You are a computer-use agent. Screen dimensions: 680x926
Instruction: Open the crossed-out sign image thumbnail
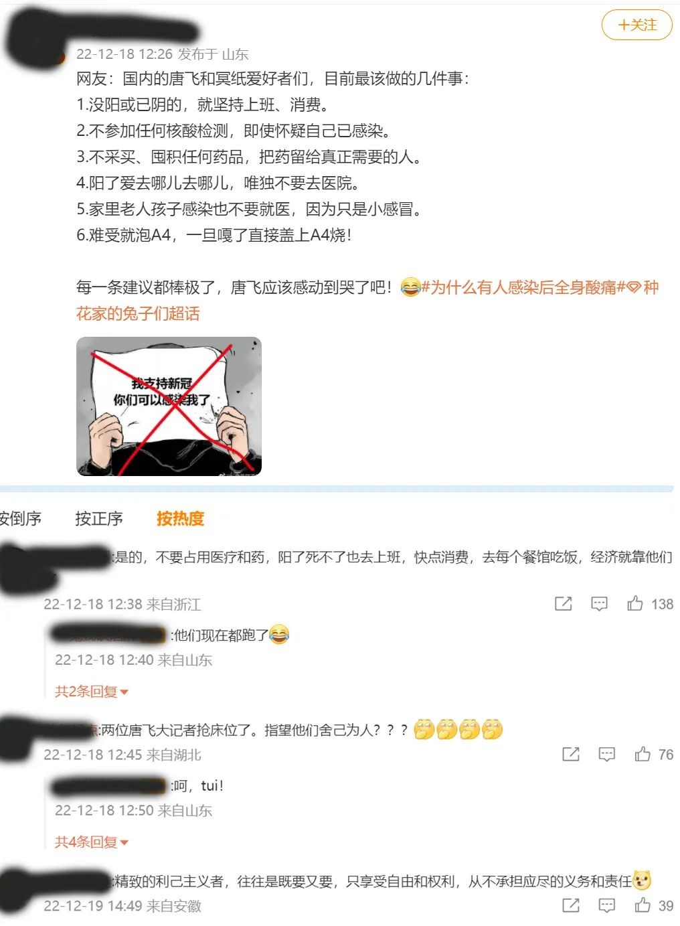pos(169,406)
